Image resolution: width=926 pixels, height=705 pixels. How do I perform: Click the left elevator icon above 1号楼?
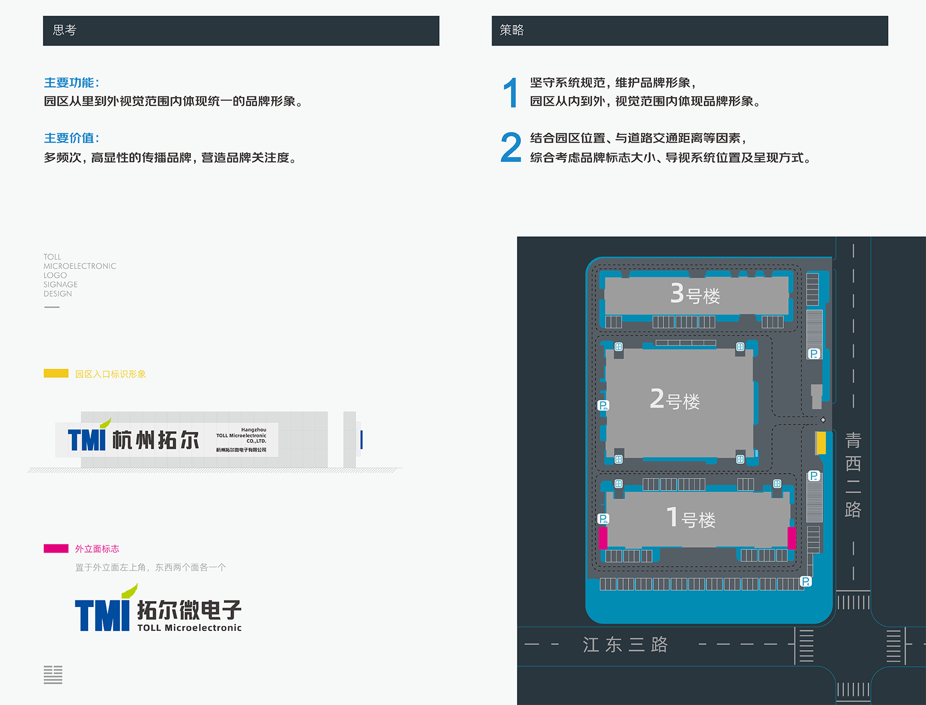click(x=618, y=483)
